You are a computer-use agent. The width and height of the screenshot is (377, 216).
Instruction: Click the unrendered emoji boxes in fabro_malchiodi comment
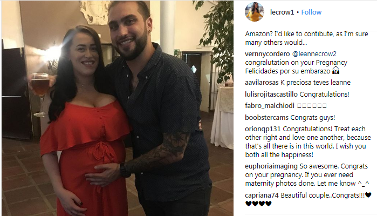coord(312,106)
